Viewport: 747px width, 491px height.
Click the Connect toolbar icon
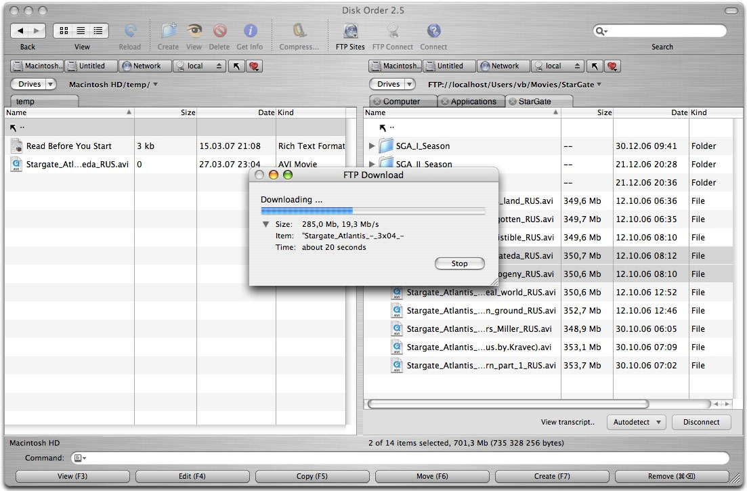tap(433, 31)
